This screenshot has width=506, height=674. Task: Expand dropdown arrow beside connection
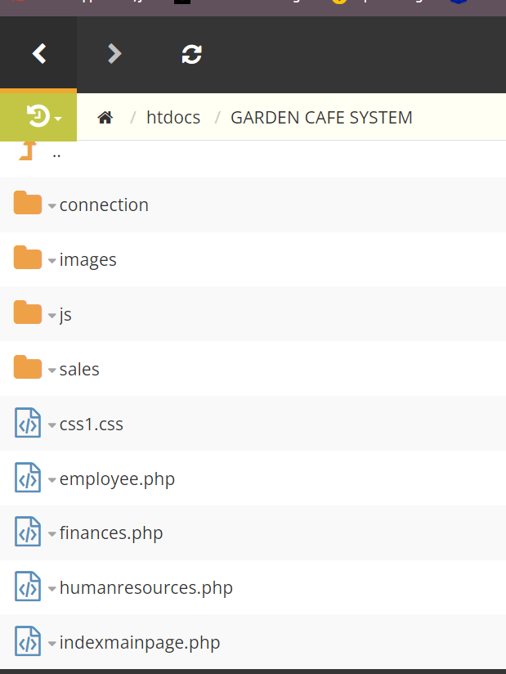[52, 206]
